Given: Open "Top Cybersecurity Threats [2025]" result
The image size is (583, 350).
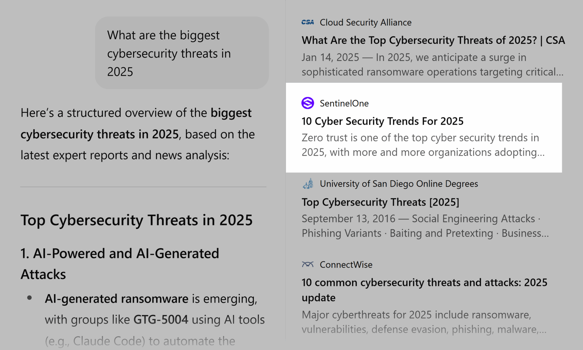Looking at the screenshot, I should (x=380, y=202).
